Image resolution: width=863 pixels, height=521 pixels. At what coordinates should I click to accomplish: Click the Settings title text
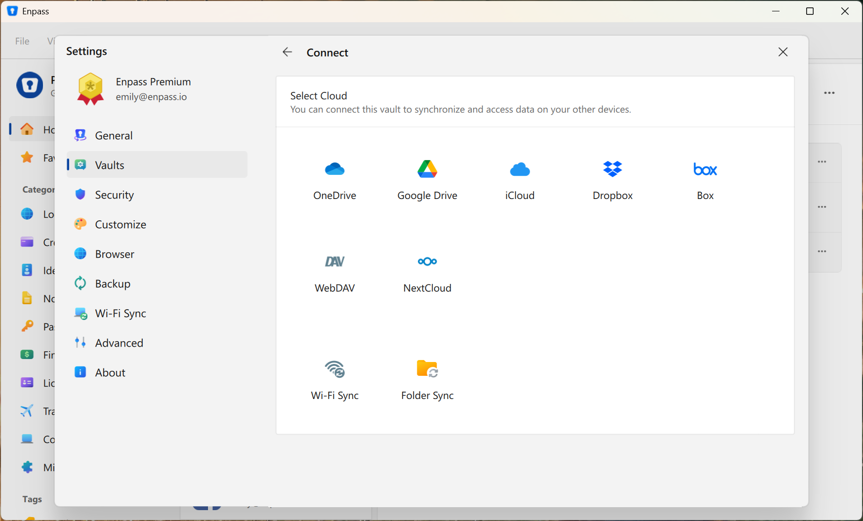click(86, 51)
